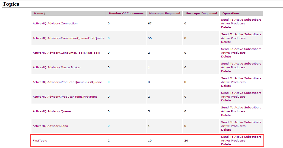View Active Producers for Consumer.Topic.FirstTopic
283x148 pixels.
(233, 53)
